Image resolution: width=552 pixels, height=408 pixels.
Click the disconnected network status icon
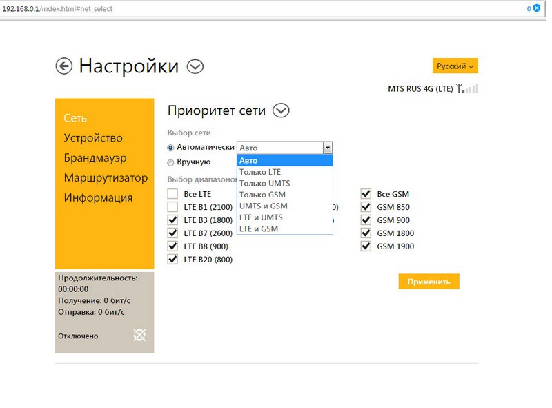tap(139, 336)
